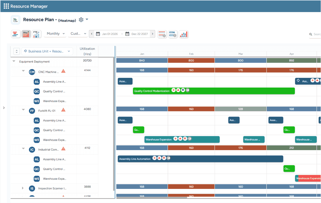
Task: Expand the Inspection Scanner row
Action: click(x=23, y=188)
